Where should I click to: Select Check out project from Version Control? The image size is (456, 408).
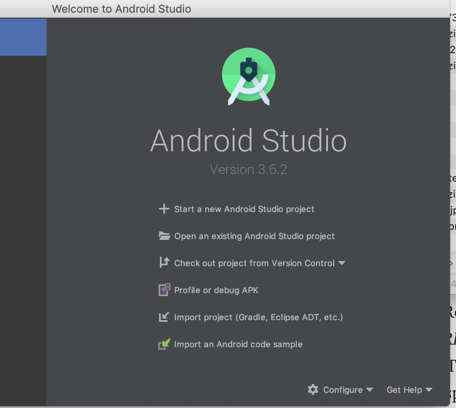254,263
